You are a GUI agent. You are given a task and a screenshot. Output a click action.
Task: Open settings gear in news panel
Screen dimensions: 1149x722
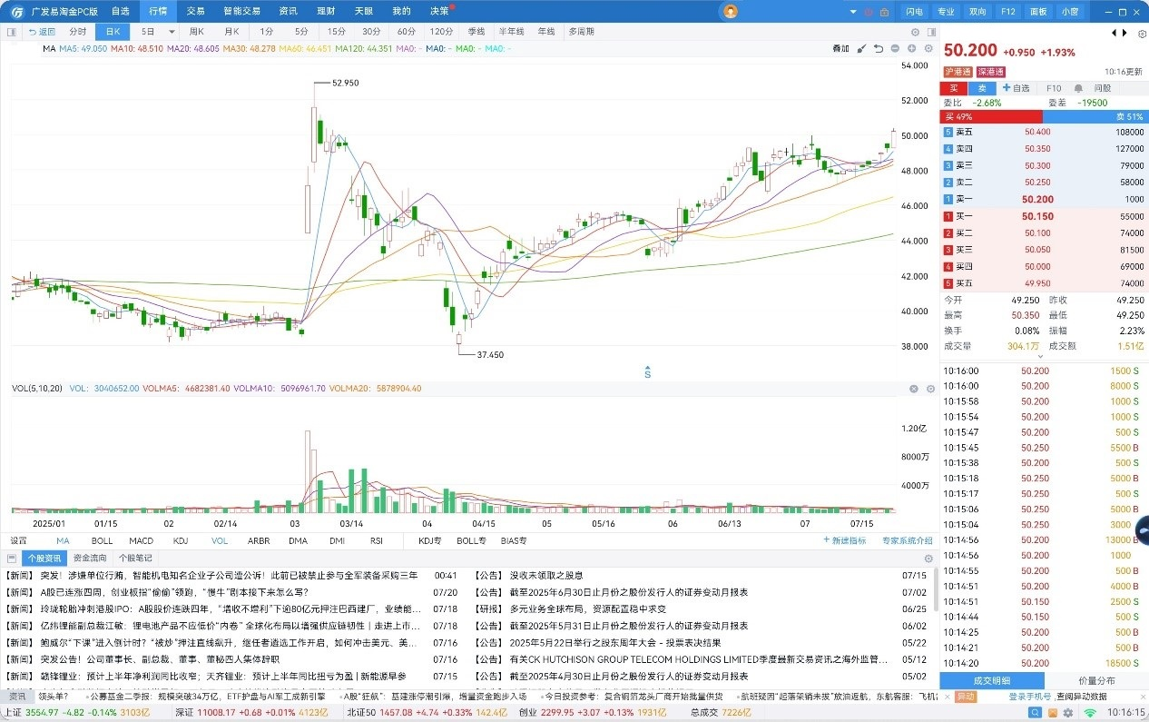(928, 559)
